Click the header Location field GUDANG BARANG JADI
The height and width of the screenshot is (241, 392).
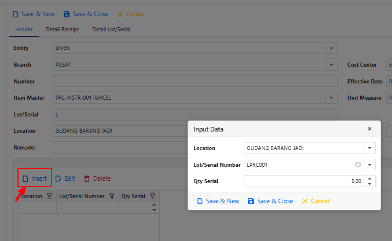point(120,131)
